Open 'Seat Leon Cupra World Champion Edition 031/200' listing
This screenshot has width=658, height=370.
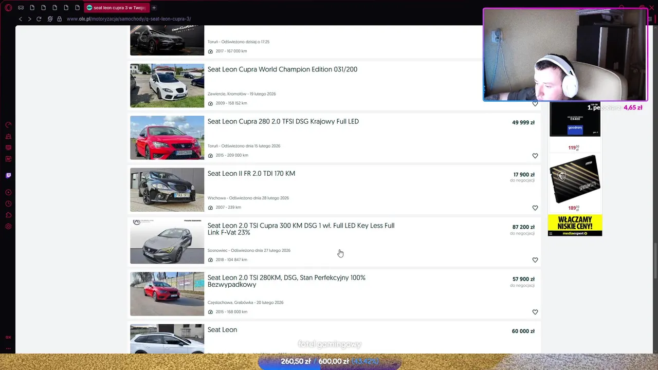pos(282,69)
